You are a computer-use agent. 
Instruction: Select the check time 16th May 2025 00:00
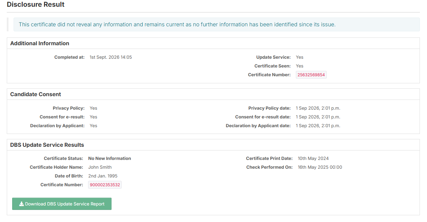[x=320, y=167]
